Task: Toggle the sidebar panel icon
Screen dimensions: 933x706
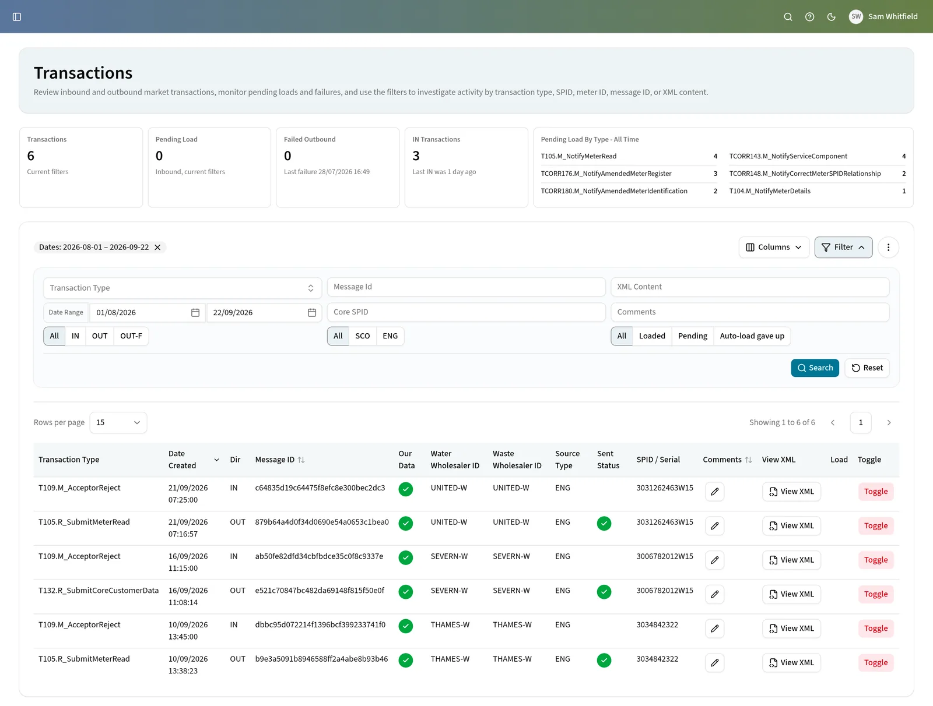Action: (x=17, y=17)
